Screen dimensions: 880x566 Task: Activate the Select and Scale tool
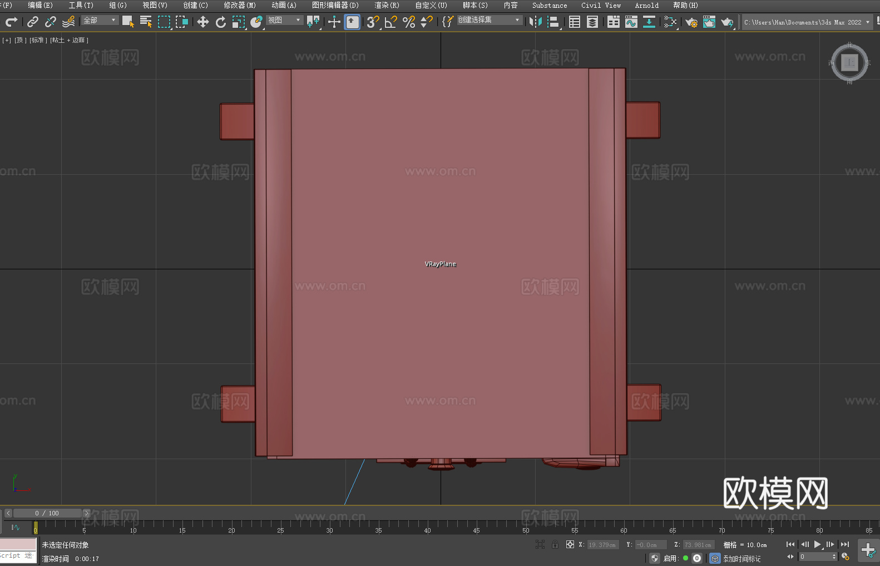tap(239, 22)
